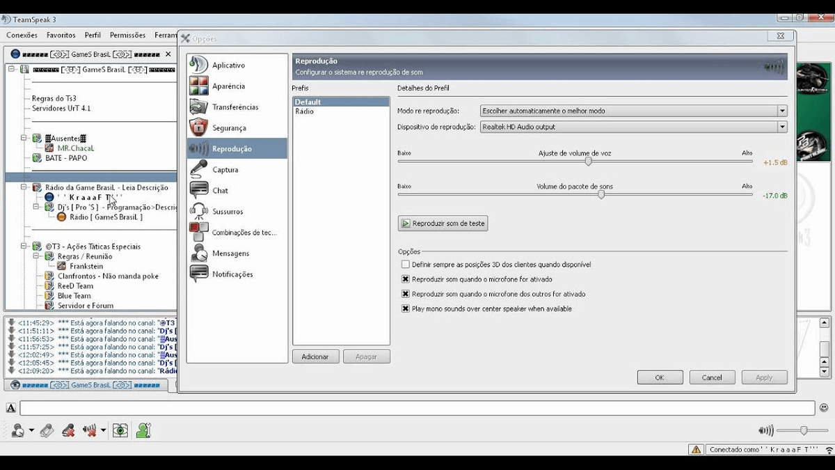Image resolution: width=835 pixels, height=470 pixels.
Task: Open the Dispositivo de reprodução dropdown
Action: [782, 126]
